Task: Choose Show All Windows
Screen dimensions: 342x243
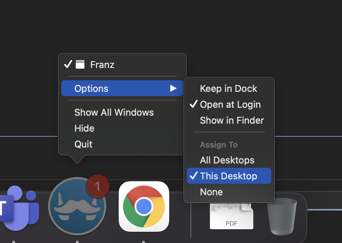Action: (x=122, y=112)
